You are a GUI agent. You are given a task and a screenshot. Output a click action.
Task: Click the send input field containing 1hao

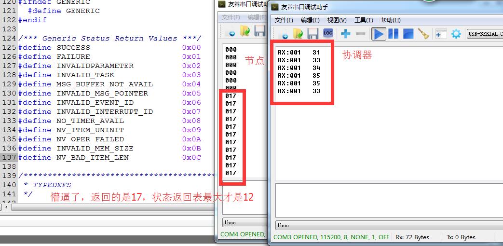pyautogui.click(x=389, y=225)
